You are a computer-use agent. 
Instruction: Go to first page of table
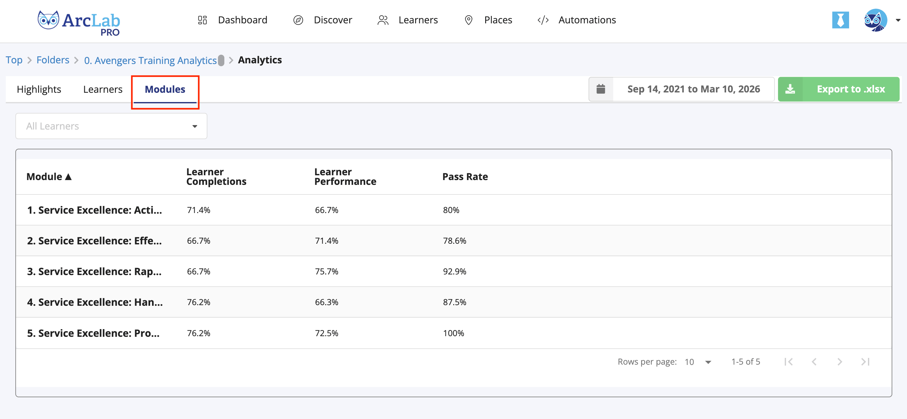[x=789, y=361]
